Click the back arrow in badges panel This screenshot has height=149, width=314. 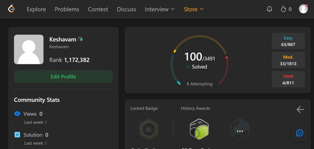tap(300, 109)
